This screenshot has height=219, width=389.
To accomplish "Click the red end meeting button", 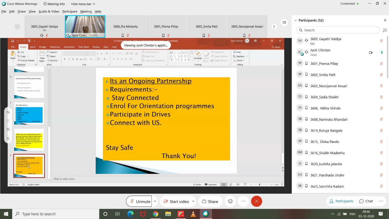I will [256, 201].
